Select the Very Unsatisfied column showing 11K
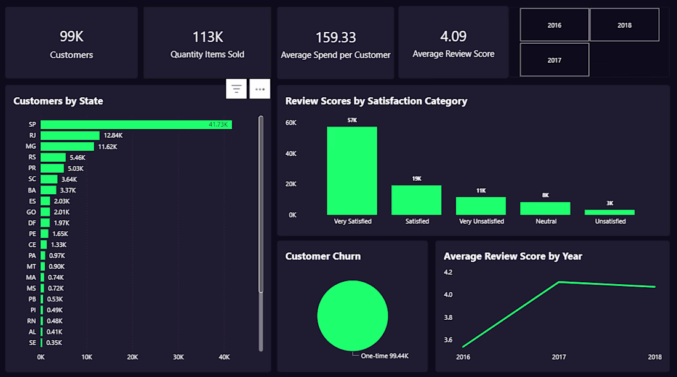The height and width of the screenshot is (377, 677). [x=481, y=206]
